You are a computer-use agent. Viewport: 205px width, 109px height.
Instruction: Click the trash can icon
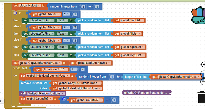[x=201, y=97]
